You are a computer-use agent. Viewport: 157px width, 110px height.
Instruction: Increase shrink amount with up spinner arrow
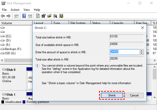click(142, 51)
